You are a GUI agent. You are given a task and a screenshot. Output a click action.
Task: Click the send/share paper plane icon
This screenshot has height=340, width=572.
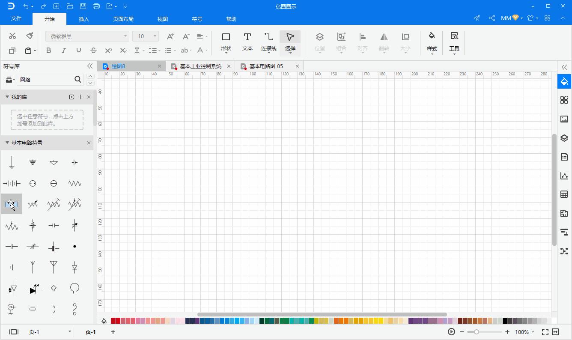pos(477,18)
